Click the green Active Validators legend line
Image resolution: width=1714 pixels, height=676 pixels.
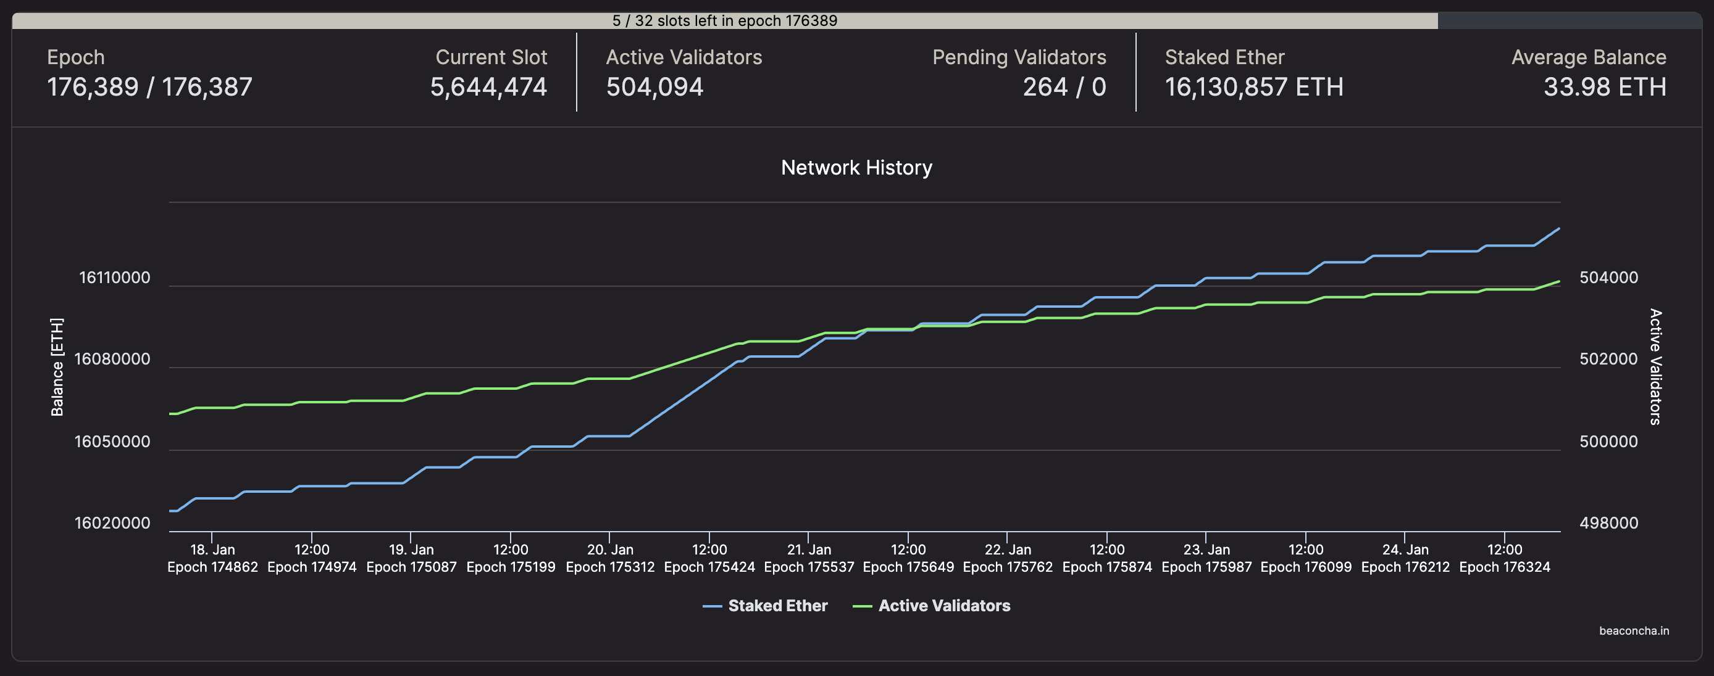(863, 606)
